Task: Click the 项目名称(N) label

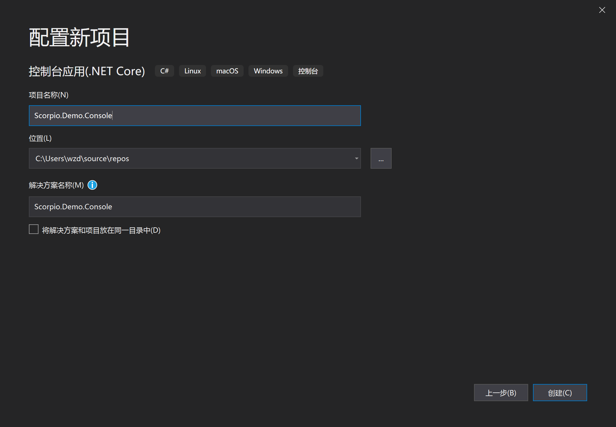Action: point(48,95)
